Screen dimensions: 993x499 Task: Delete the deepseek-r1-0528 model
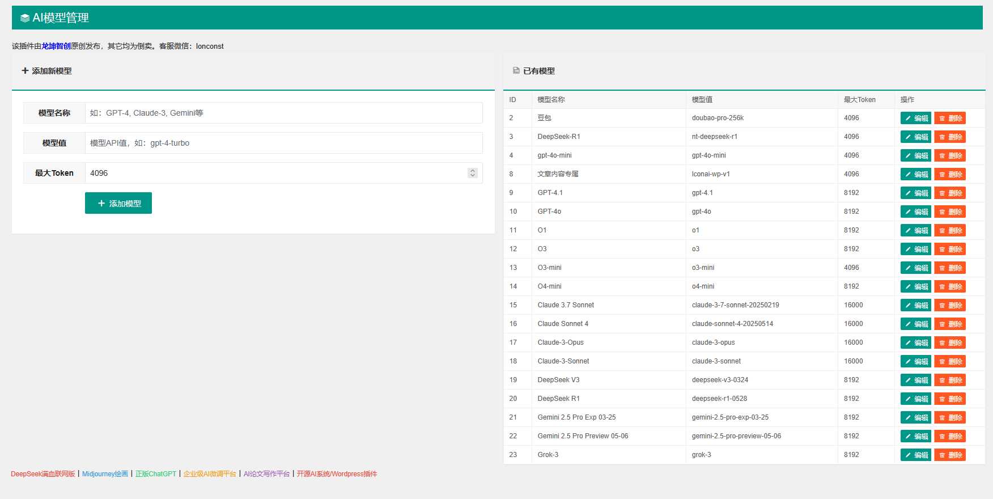949,399
